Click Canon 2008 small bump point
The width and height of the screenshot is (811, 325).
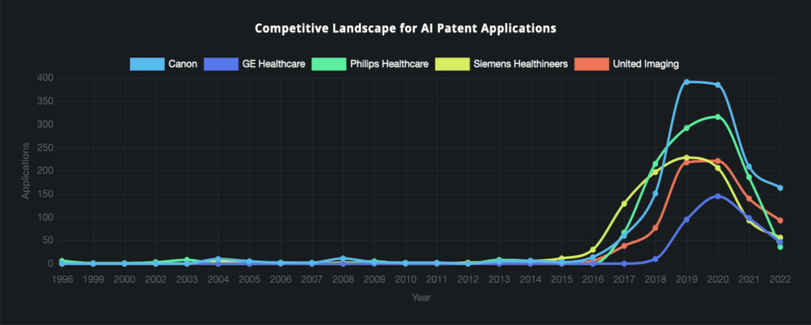(x=343, y=258)
